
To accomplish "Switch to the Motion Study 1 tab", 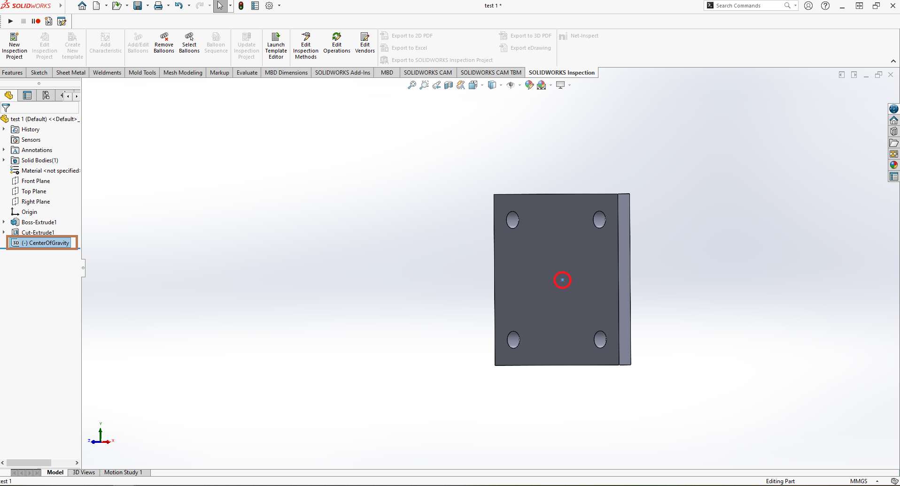I will coord(123,472).
